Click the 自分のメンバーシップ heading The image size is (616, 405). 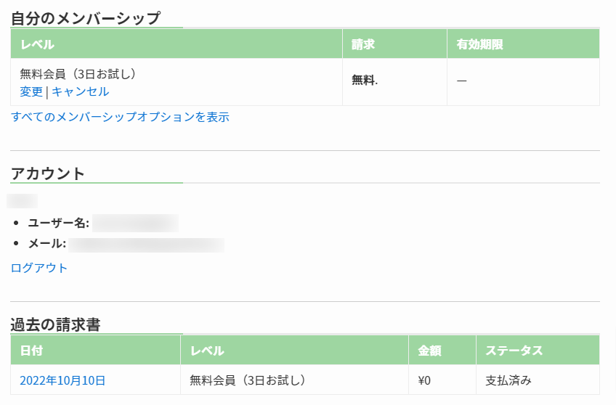tap(85, 18)
